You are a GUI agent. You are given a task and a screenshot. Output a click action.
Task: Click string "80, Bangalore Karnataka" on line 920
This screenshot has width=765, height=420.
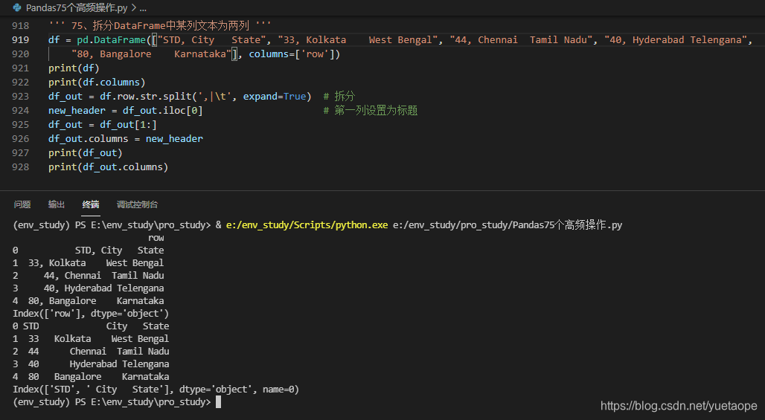[x=151, y=54]
